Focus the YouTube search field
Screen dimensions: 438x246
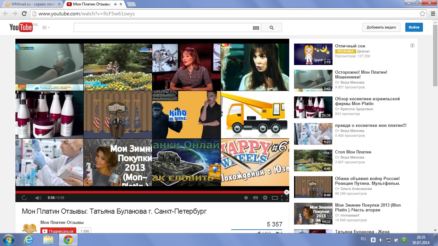tap(163, 28)
